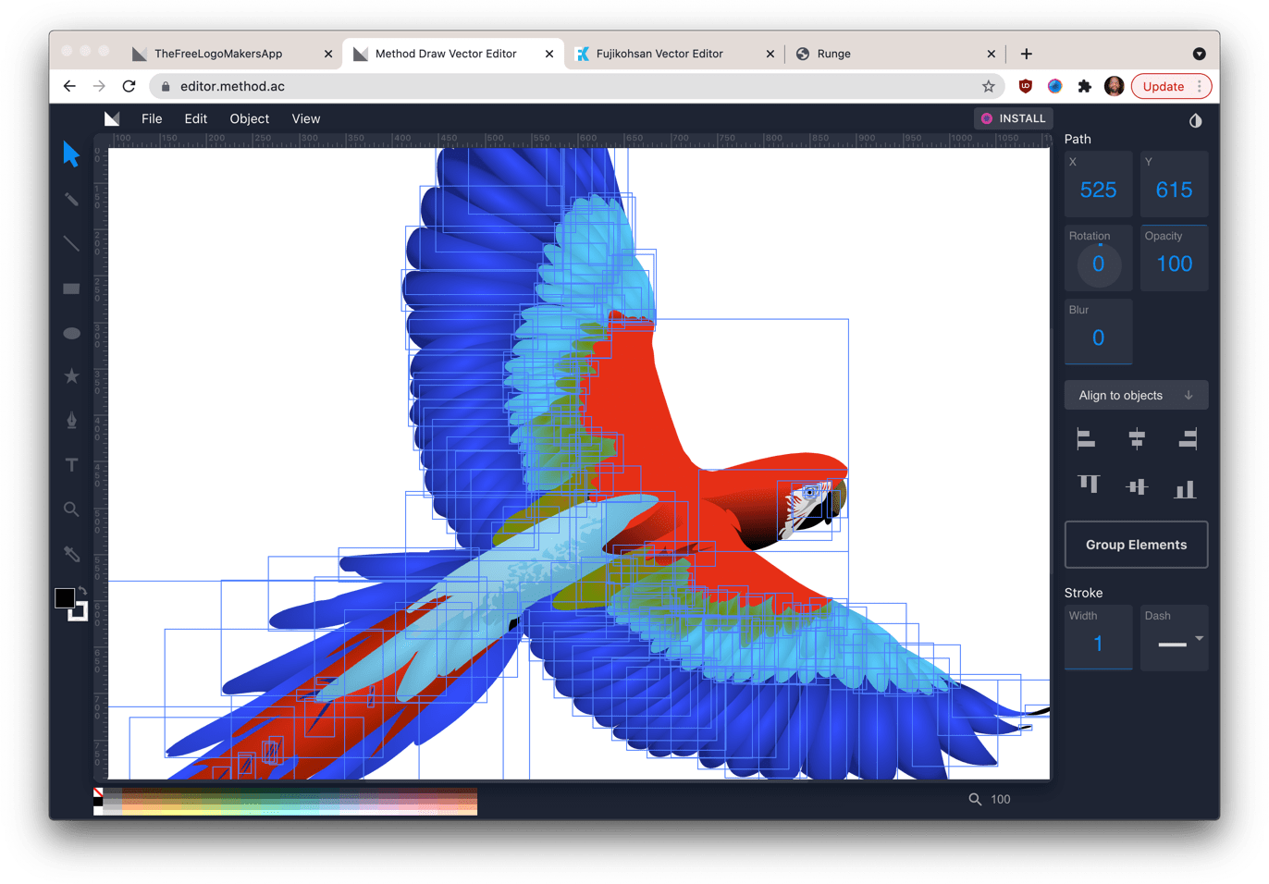Edit the X position value 525
Viewport: 1269px width, 884px height.
pyautogui.click(x=1098, y=190)
